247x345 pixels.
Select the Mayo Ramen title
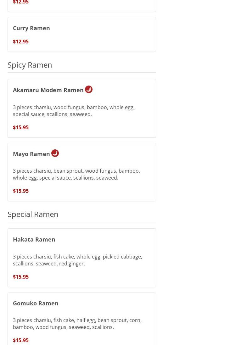coord(31,154)
